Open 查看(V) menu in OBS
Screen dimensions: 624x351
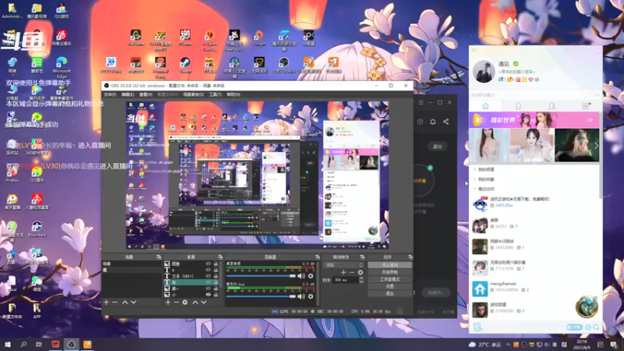146,94
